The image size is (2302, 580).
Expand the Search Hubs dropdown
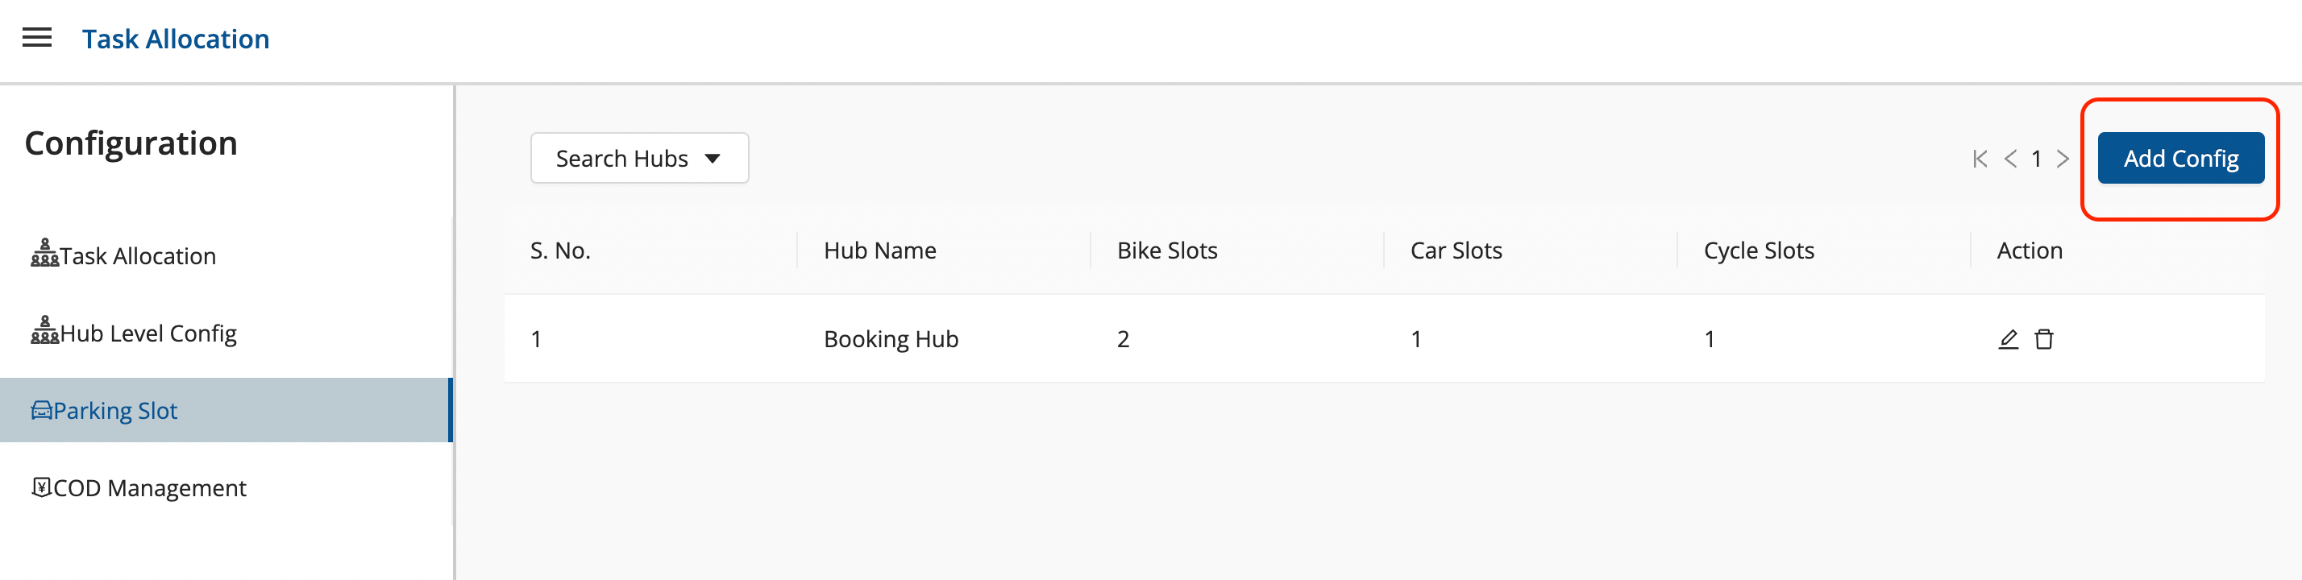pos(639,158)
